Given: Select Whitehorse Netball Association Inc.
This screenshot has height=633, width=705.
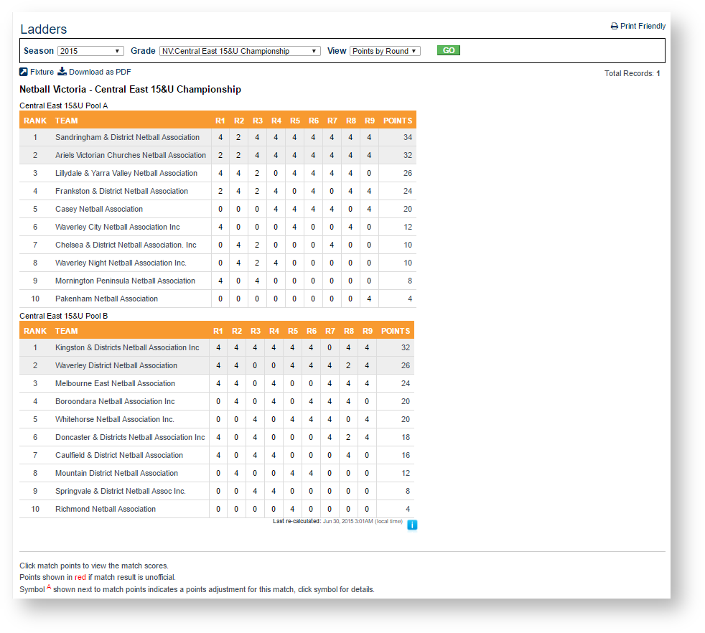Looking at the screenshot, I should tap(115, 419).
